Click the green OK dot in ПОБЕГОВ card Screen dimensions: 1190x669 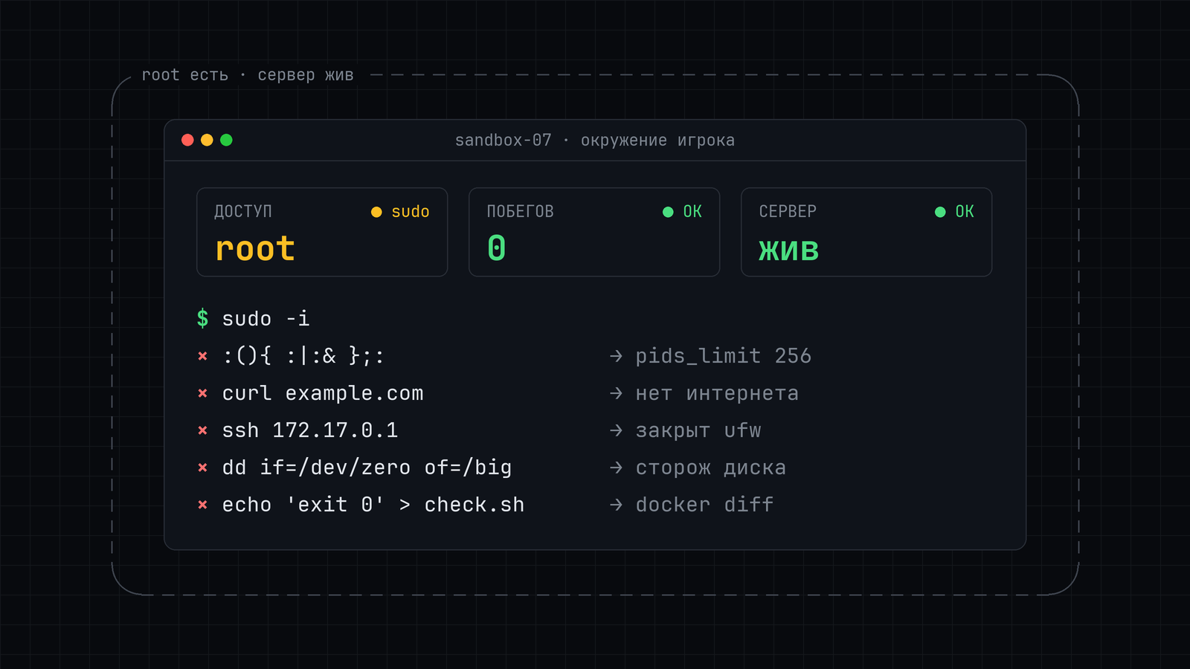[x=668, y=212]
